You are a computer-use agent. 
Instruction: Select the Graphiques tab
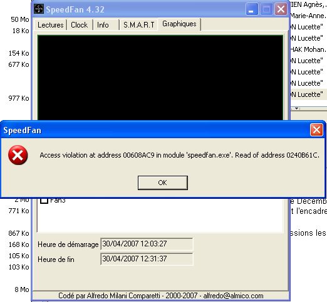pyautogui.click(x=179, y=24)
